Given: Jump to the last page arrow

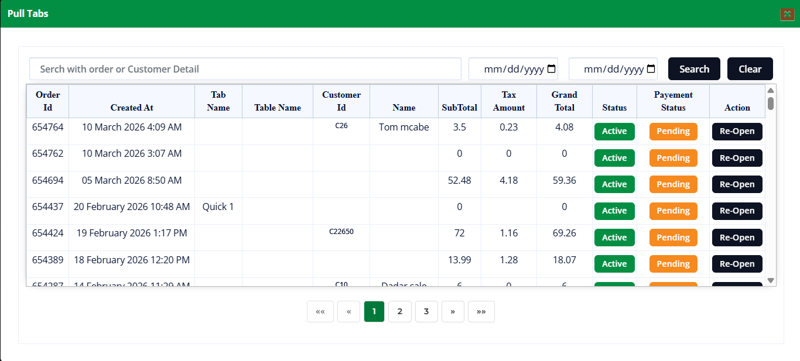Looking at the screenshot, I should coord(481,312).
